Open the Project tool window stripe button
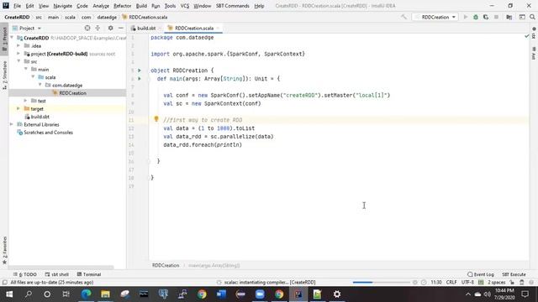 [4, 39]
